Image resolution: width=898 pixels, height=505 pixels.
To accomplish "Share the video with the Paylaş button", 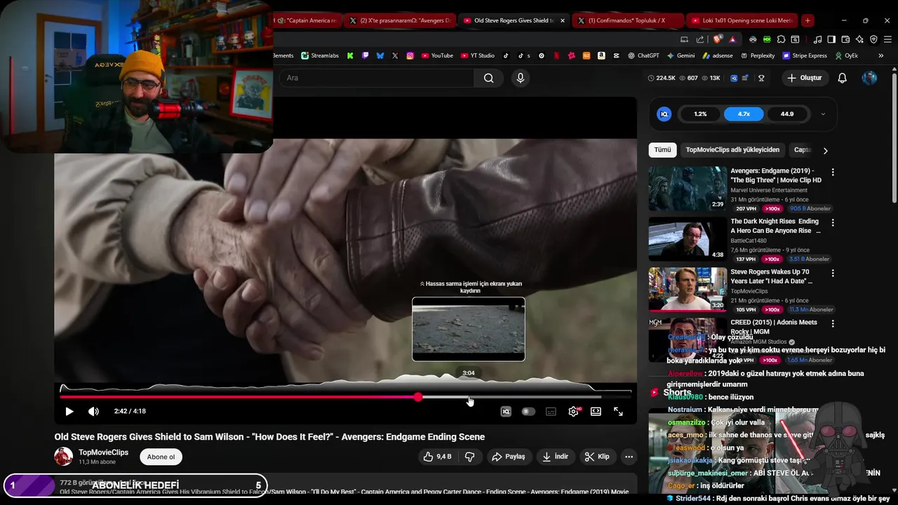I will (x=508, y=457).
